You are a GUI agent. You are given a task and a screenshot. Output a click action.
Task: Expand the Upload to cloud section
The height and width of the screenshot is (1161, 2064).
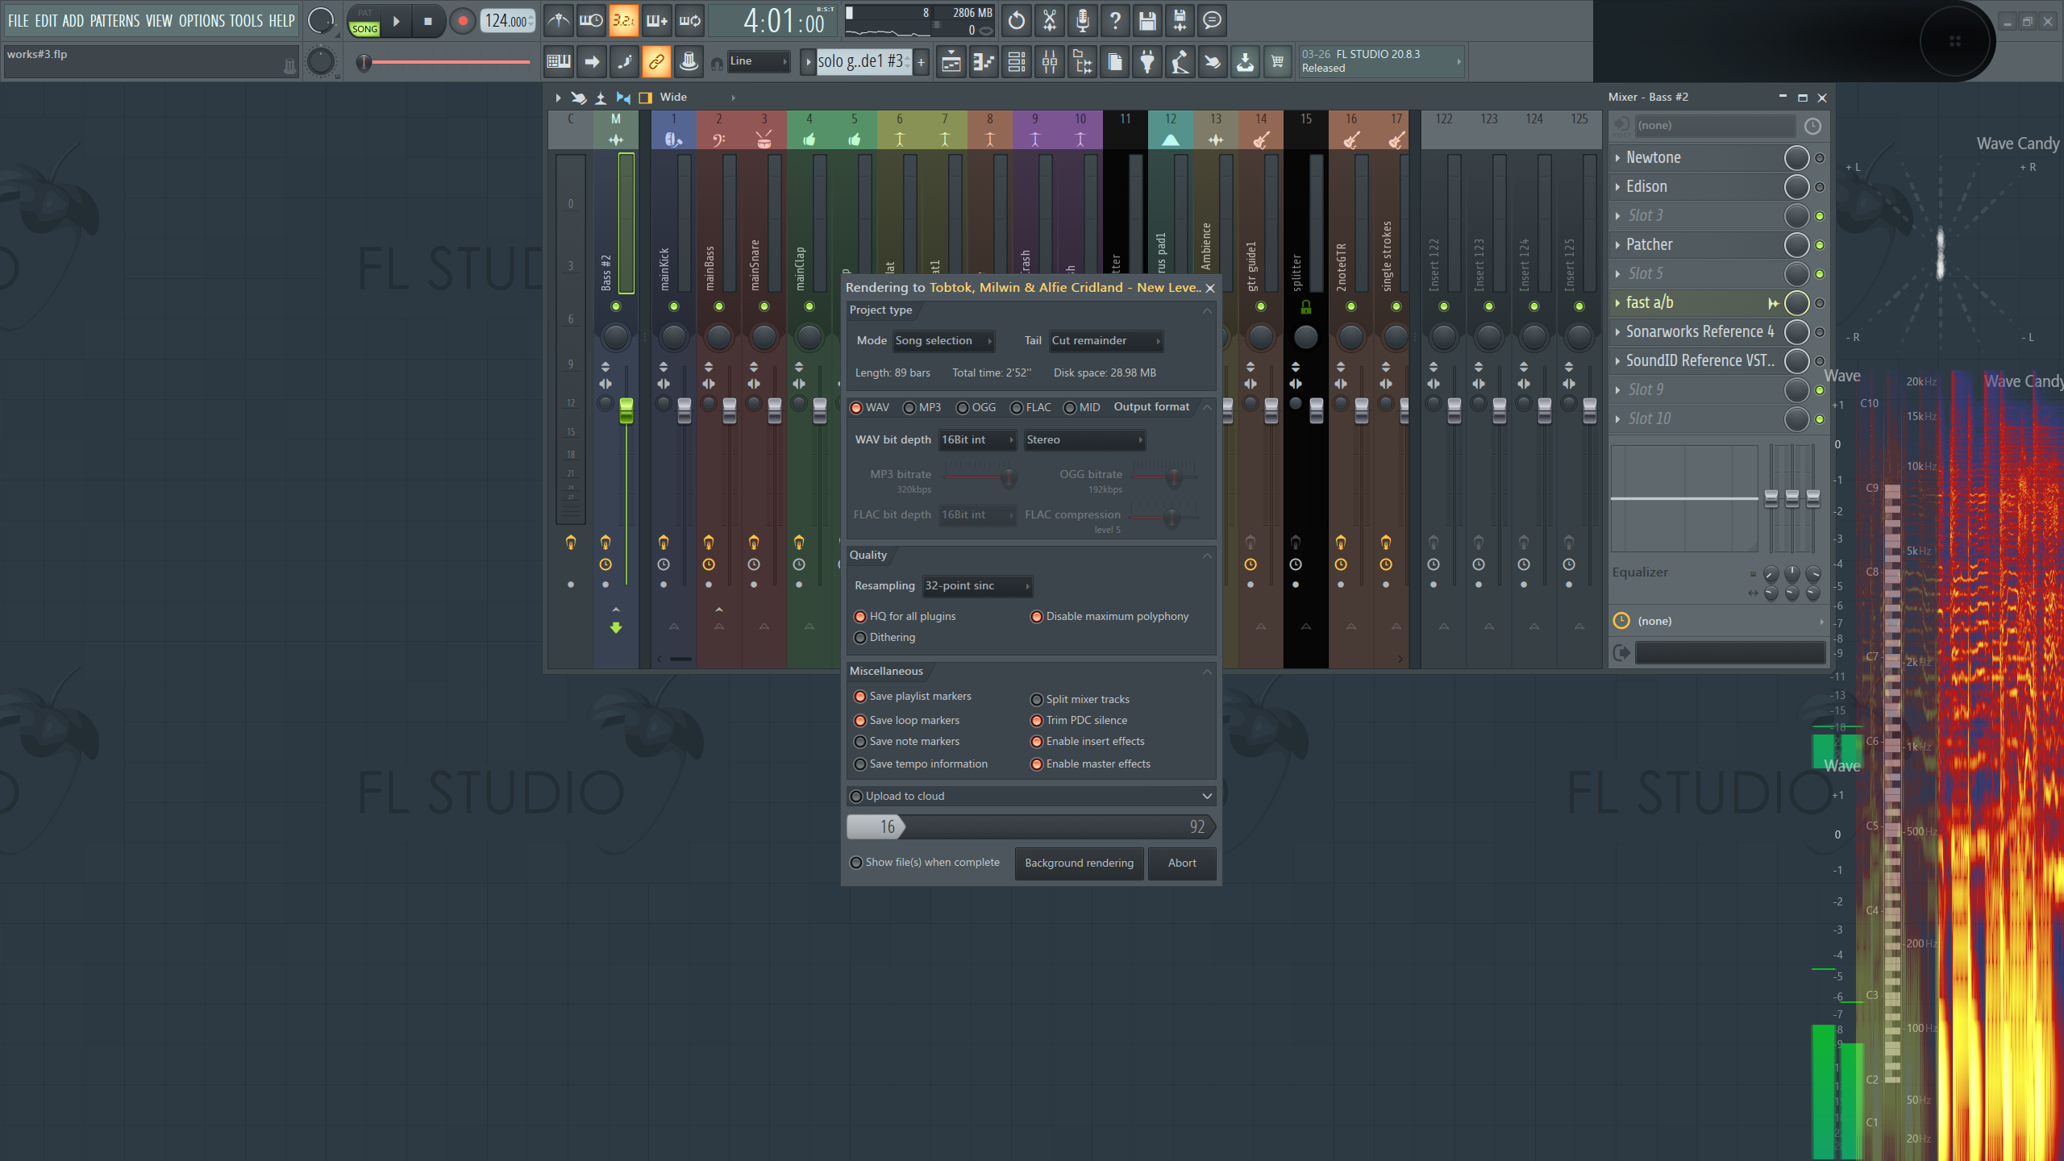coord(1206,797)
